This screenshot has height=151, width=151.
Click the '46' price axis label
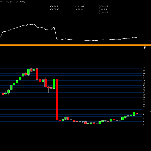pyautogui.click(x=143, y=125)
